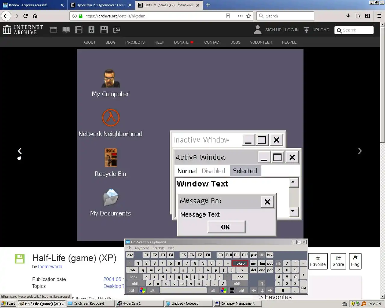Image resolution: width=385 pixels, height=308 pixels.
Task: Toggle the lock key on On-Screen Keyboard
Action: click(134, 277)
